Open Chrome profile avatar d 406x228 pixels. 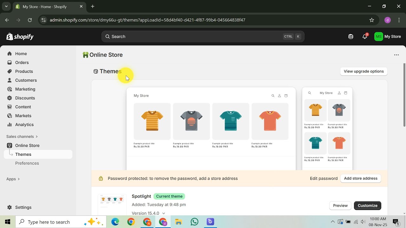[x=387, y=20]
